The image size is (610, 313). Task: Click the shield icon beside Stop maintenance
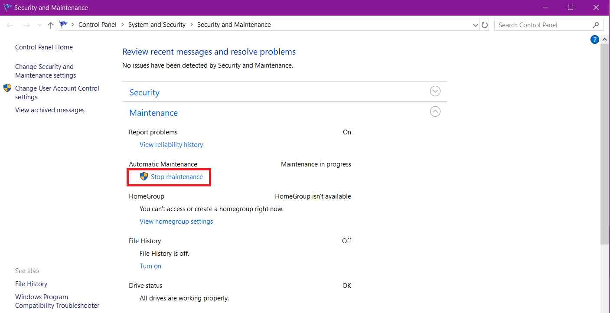pyautogui.click(x=144, y=177)
